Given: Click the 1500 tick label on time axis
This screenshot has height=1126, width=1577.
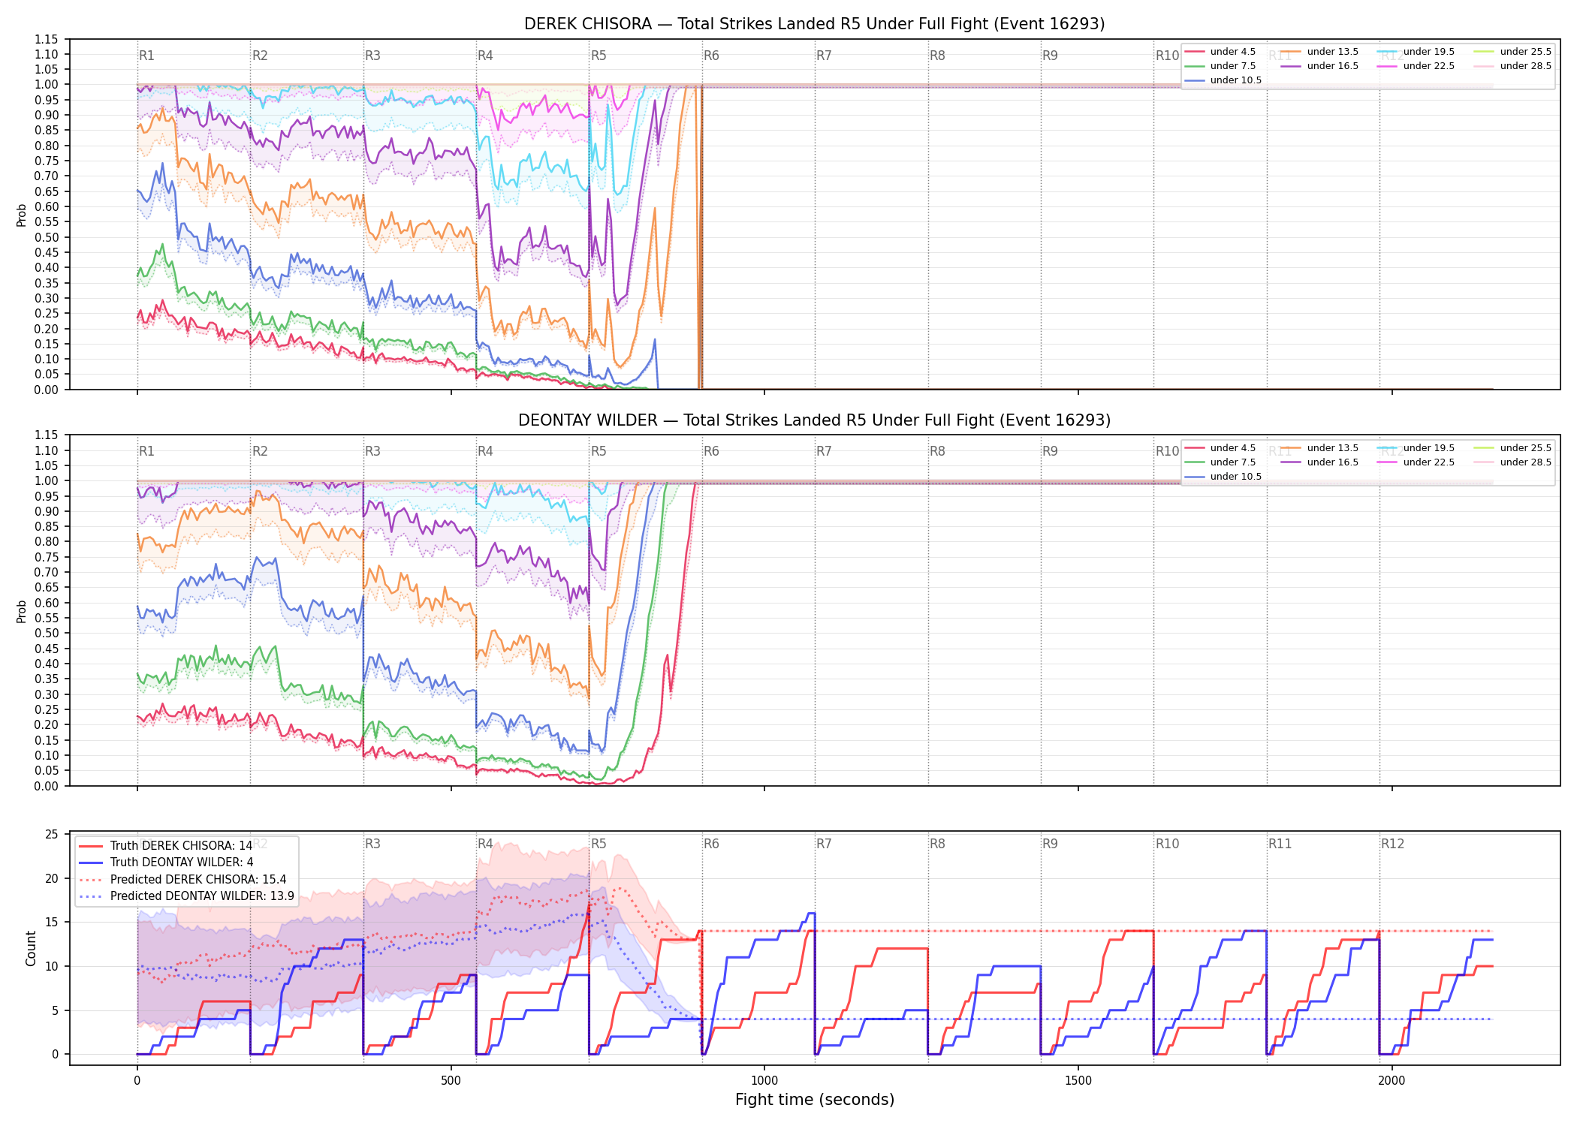Looking at the screenshot, I should point(1078,1080).
